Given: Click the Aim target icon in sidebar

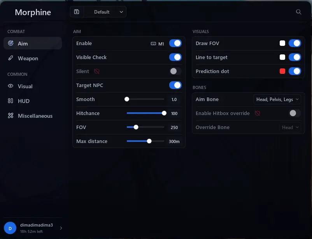Looking at the screenshot, I should pyautogui.click(x=11, y=43).
